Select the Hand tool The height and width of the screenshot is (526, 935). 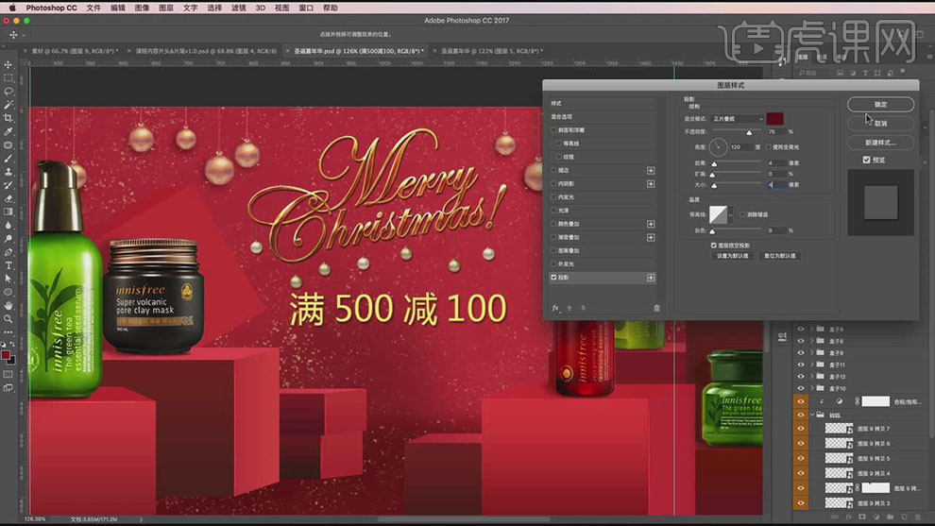pos(8,305)
